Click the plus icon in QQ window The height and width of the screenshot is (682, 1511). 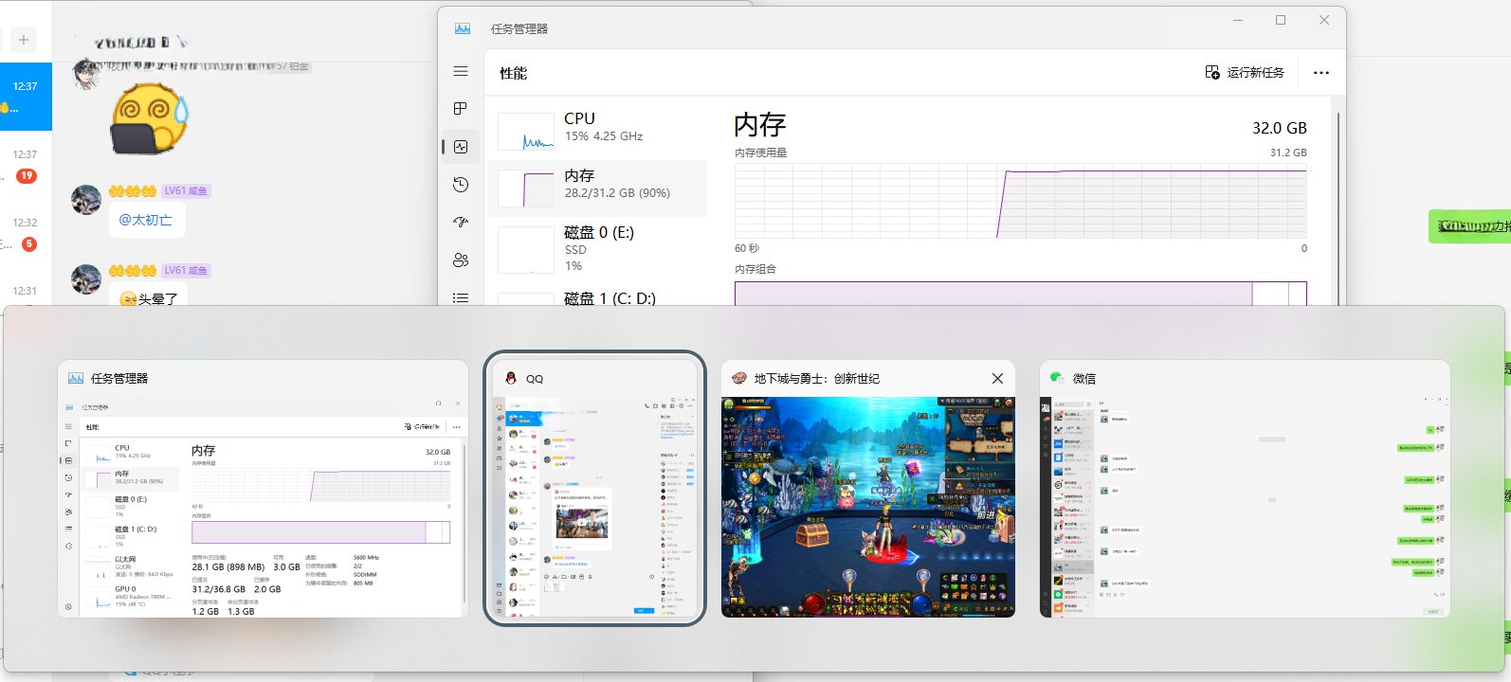pyautogui.click(x=24, y=40)
